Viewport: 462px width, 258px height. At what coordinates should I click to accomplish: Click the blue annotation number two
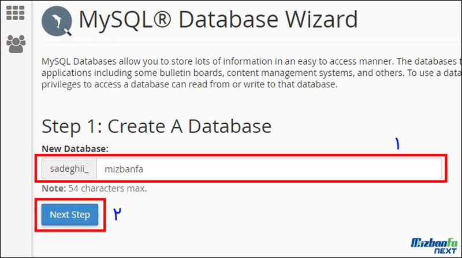coord(117,214)
